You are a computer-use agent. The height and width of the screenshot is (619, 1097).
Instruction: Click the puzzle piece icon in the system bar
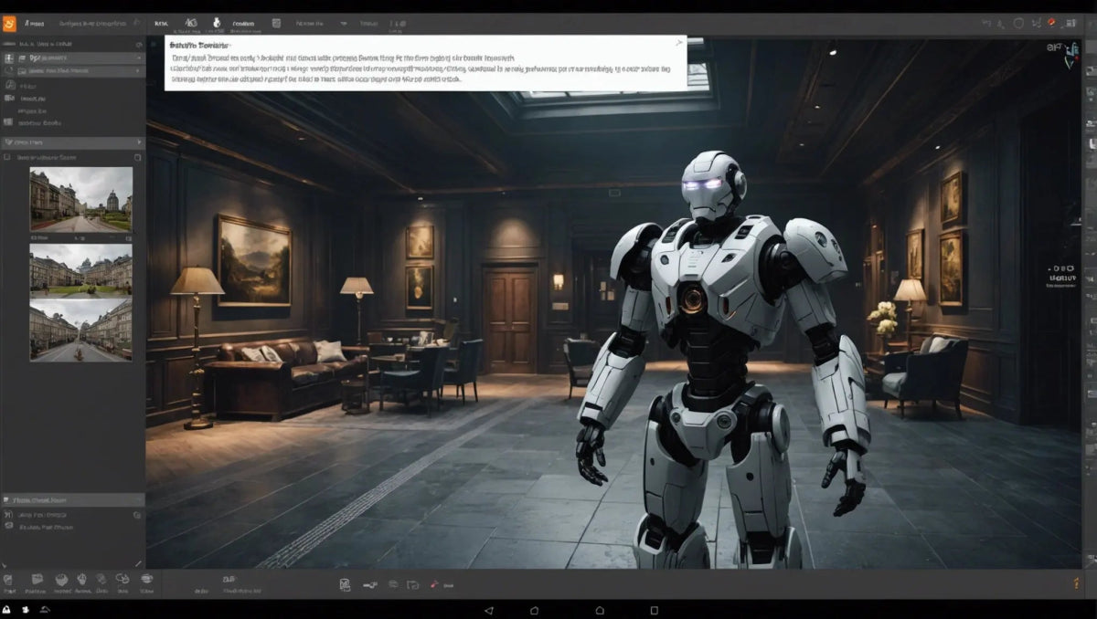coord(27,609)
